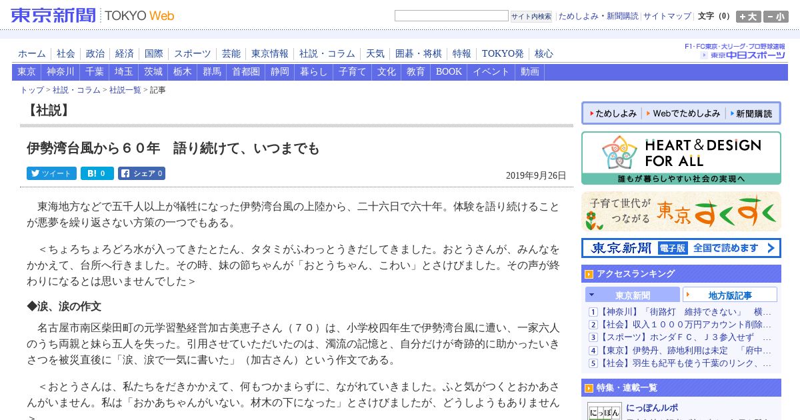This screenshot has height=420, width=800.
Task: Switch ranking to the 東京新聞 tab
Action: click(x=633, y=295)
